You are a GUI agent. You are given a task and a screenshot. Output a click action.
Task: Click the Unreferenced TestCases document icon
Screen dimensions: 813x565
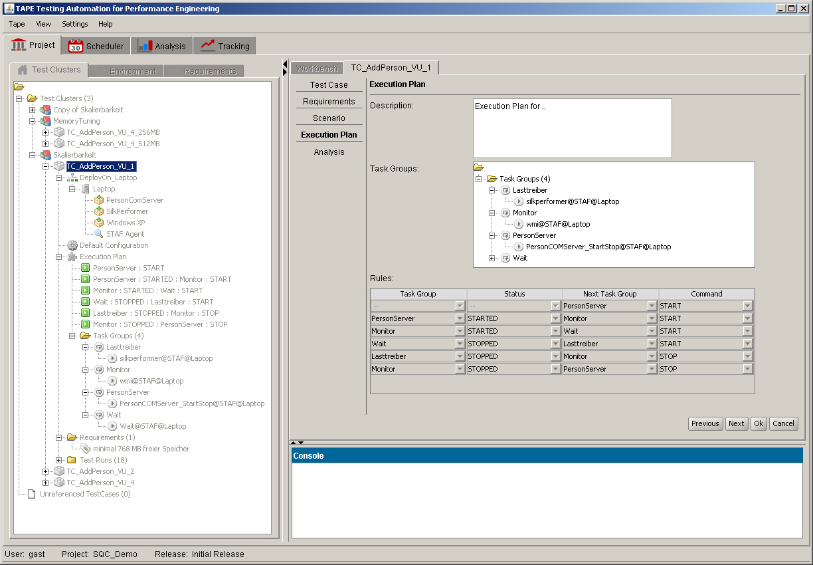click(x=31, y=494)
